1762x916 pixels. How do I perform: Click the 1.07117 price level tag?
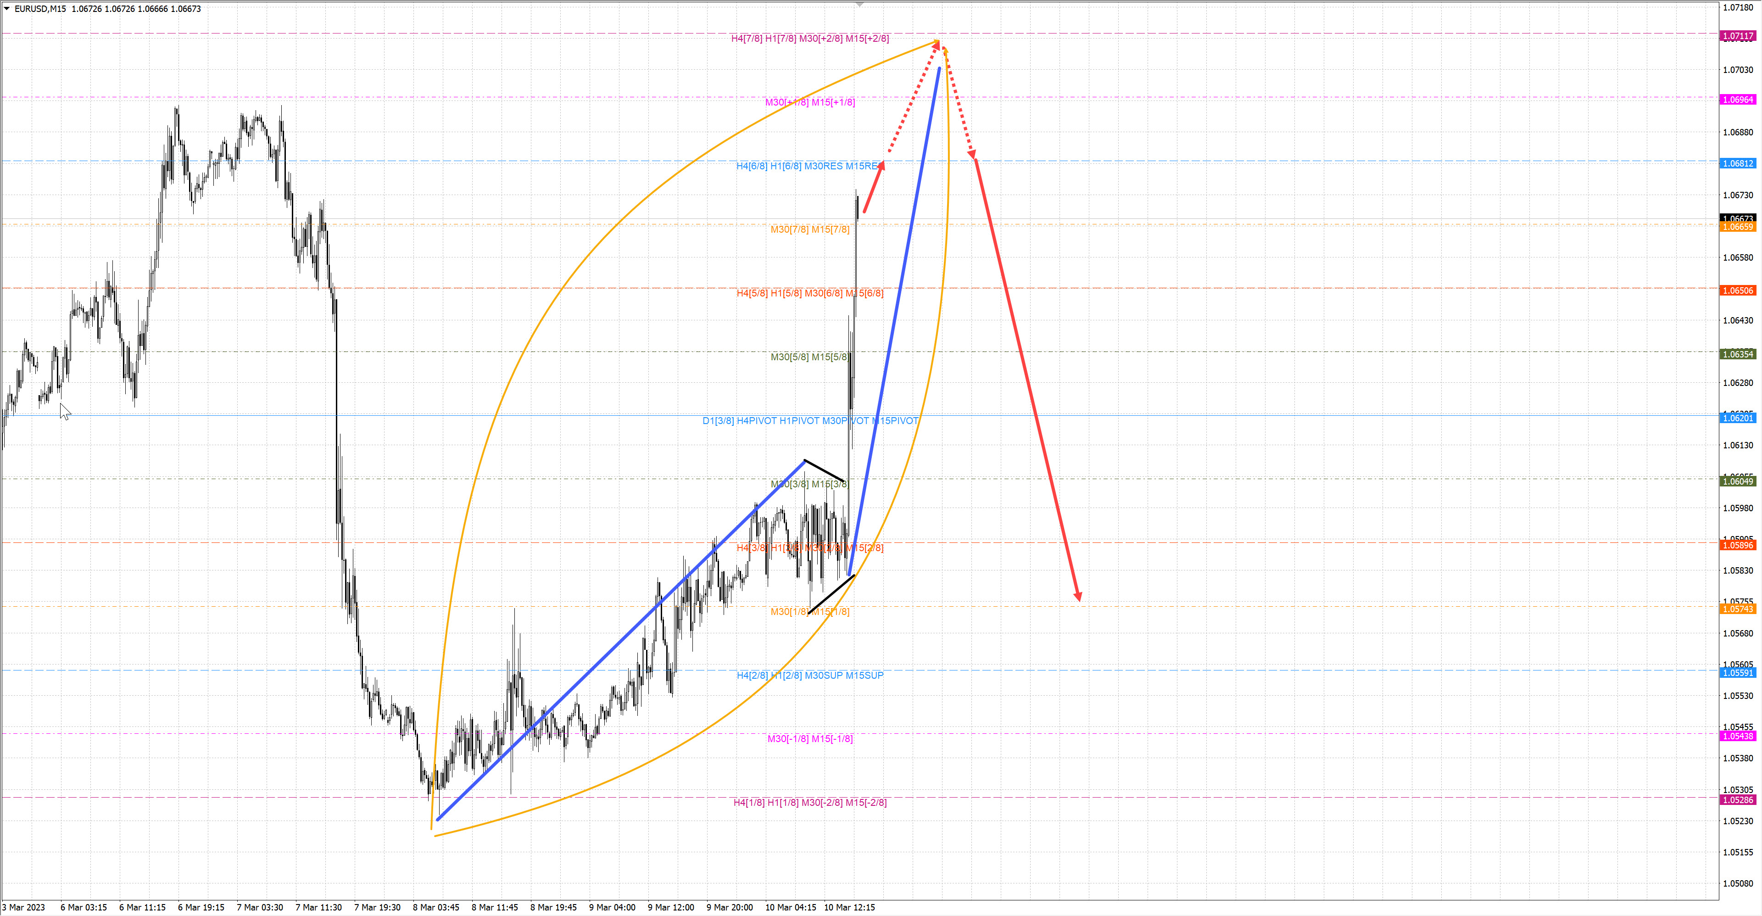[x=1737, y=36]
